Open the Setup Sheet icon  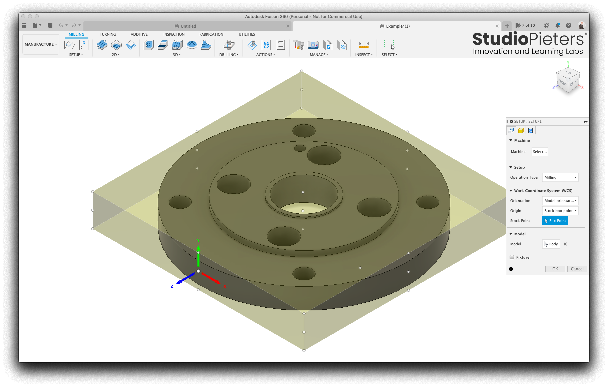pyautogui.click(x=281, y=45)
